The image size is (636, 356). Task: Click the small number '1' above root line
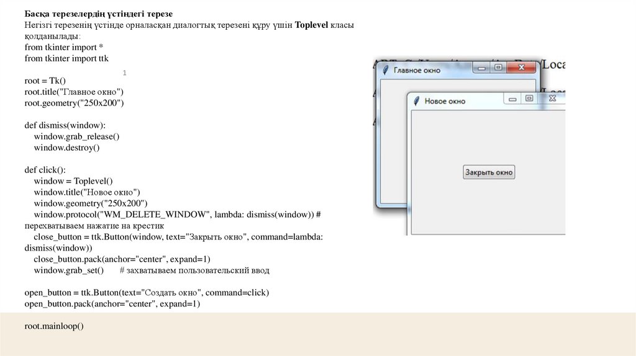tap(124, 73)
